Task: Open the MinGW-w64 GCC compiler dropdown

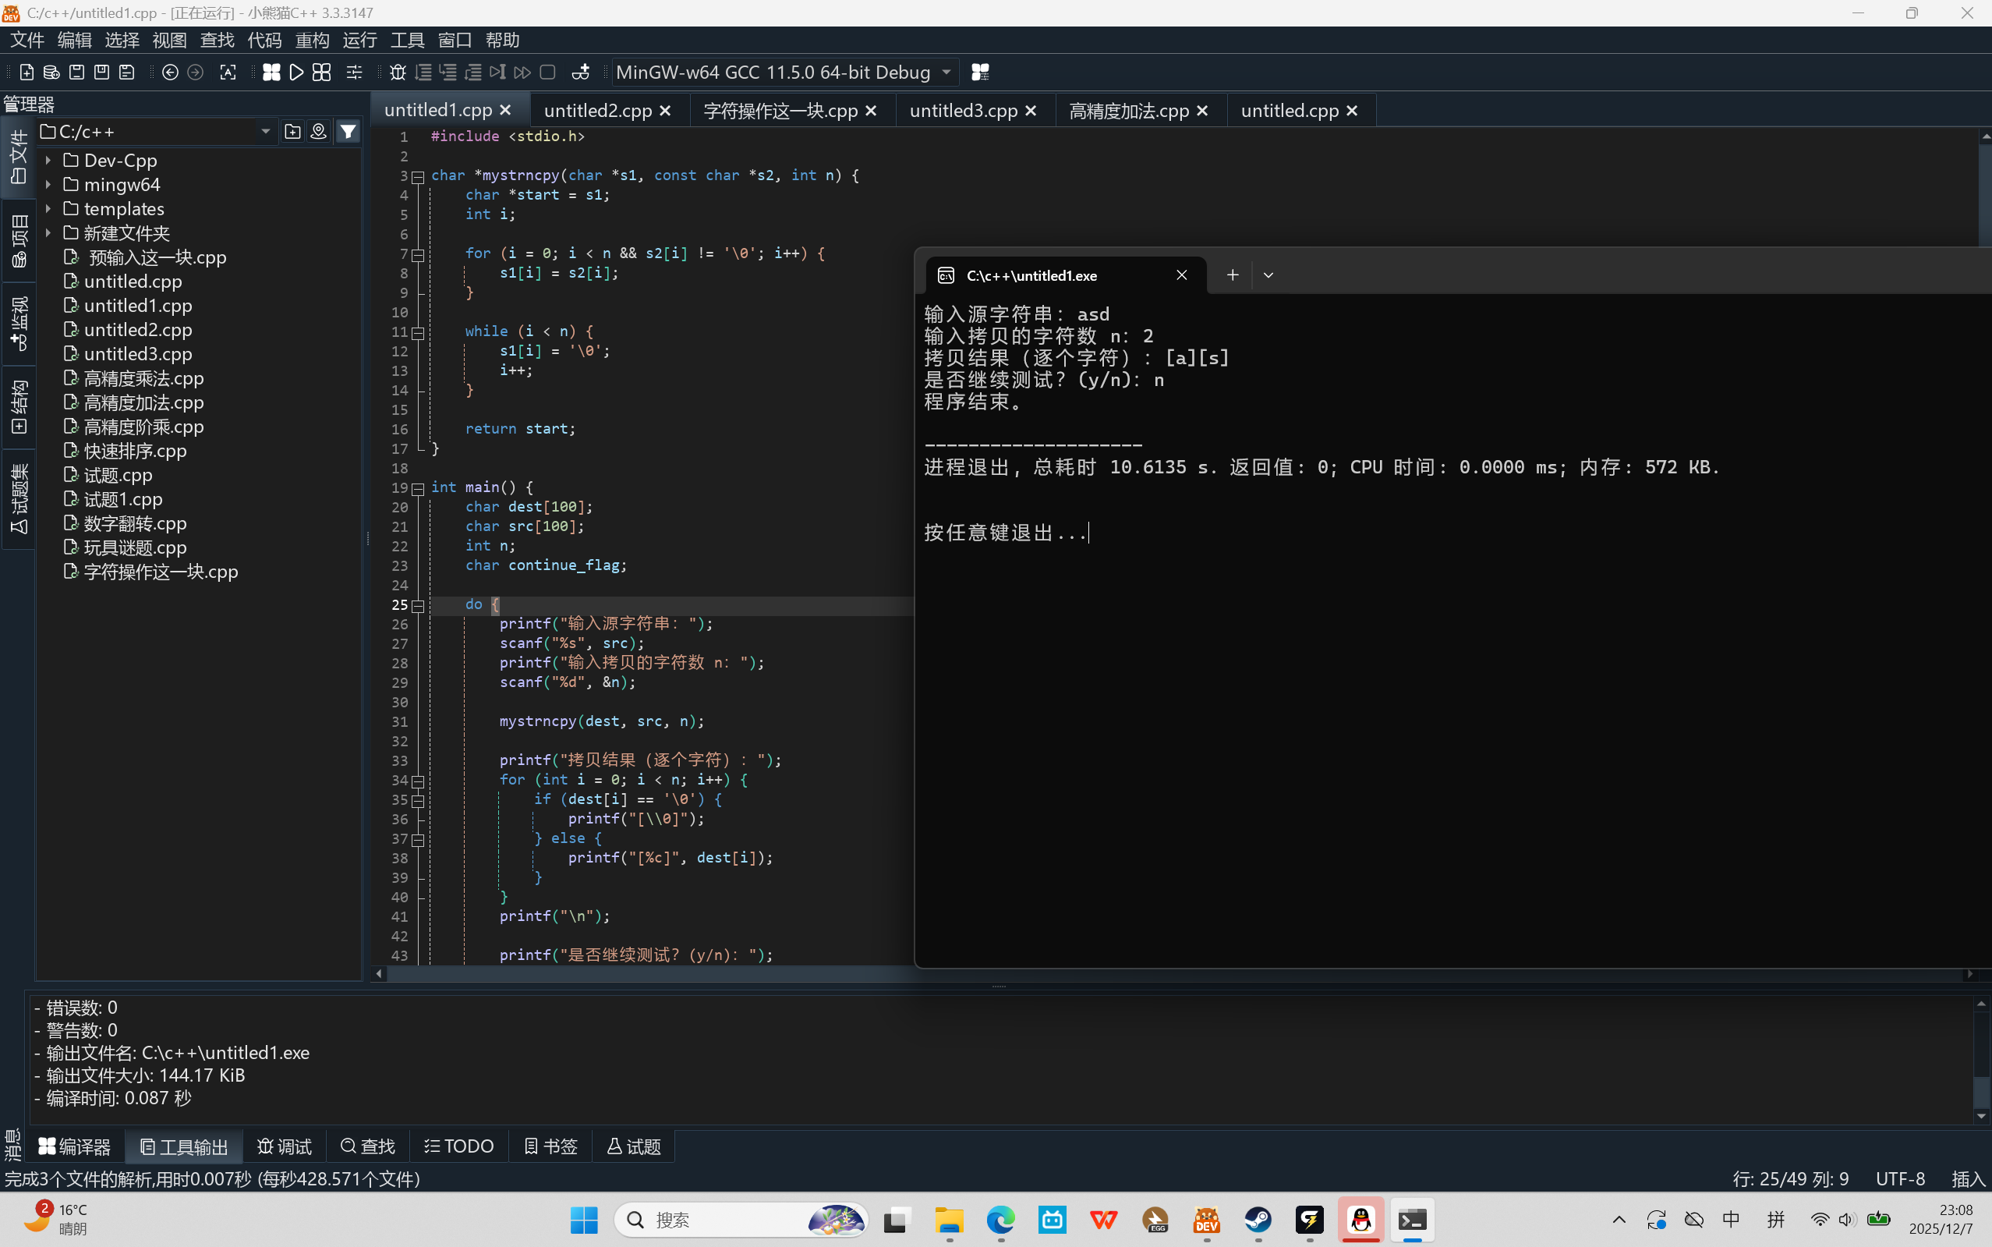Action: [946, 73]
